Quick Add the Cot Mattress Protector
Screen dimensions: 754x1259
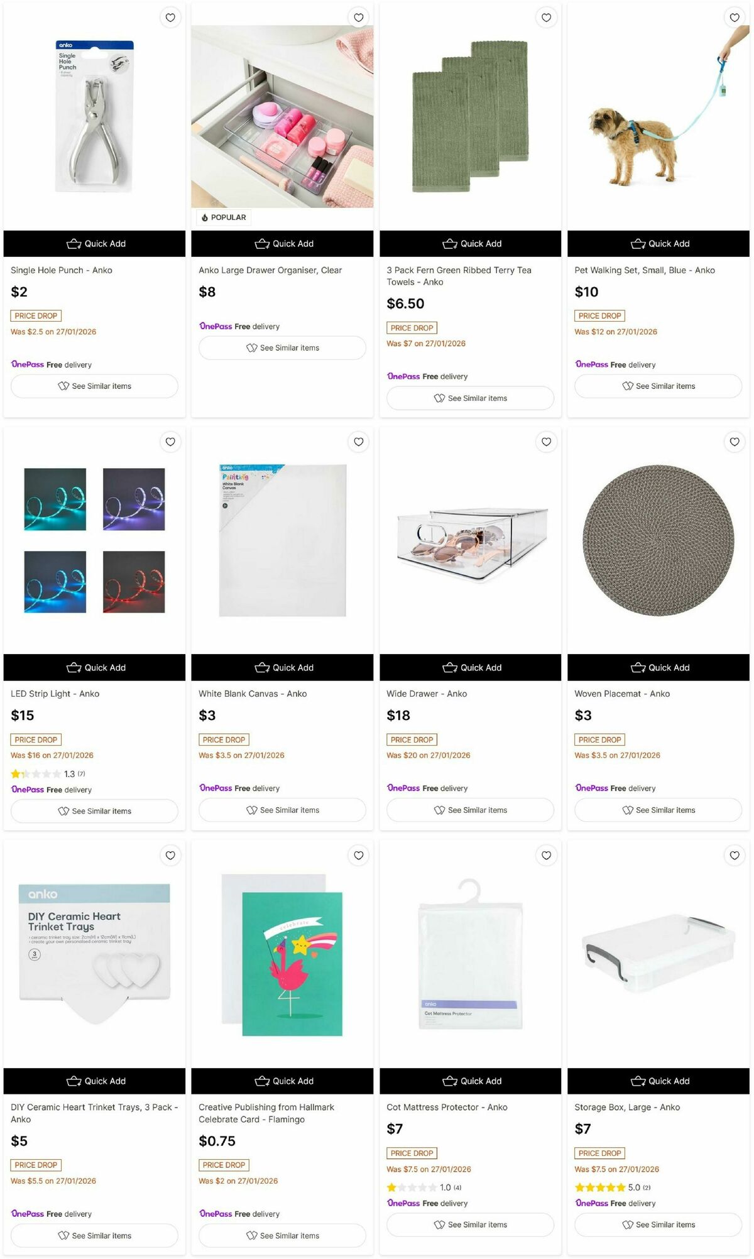pyautogui.click(x=469, y=1081)
